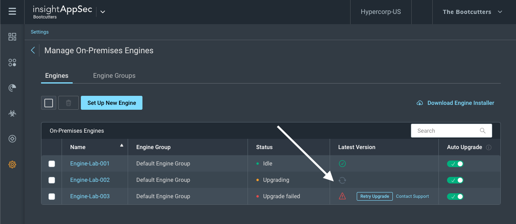Click the Download Engine Installer link

pos(456,103)
